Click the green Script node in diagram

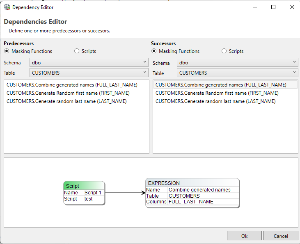[84, 186]
